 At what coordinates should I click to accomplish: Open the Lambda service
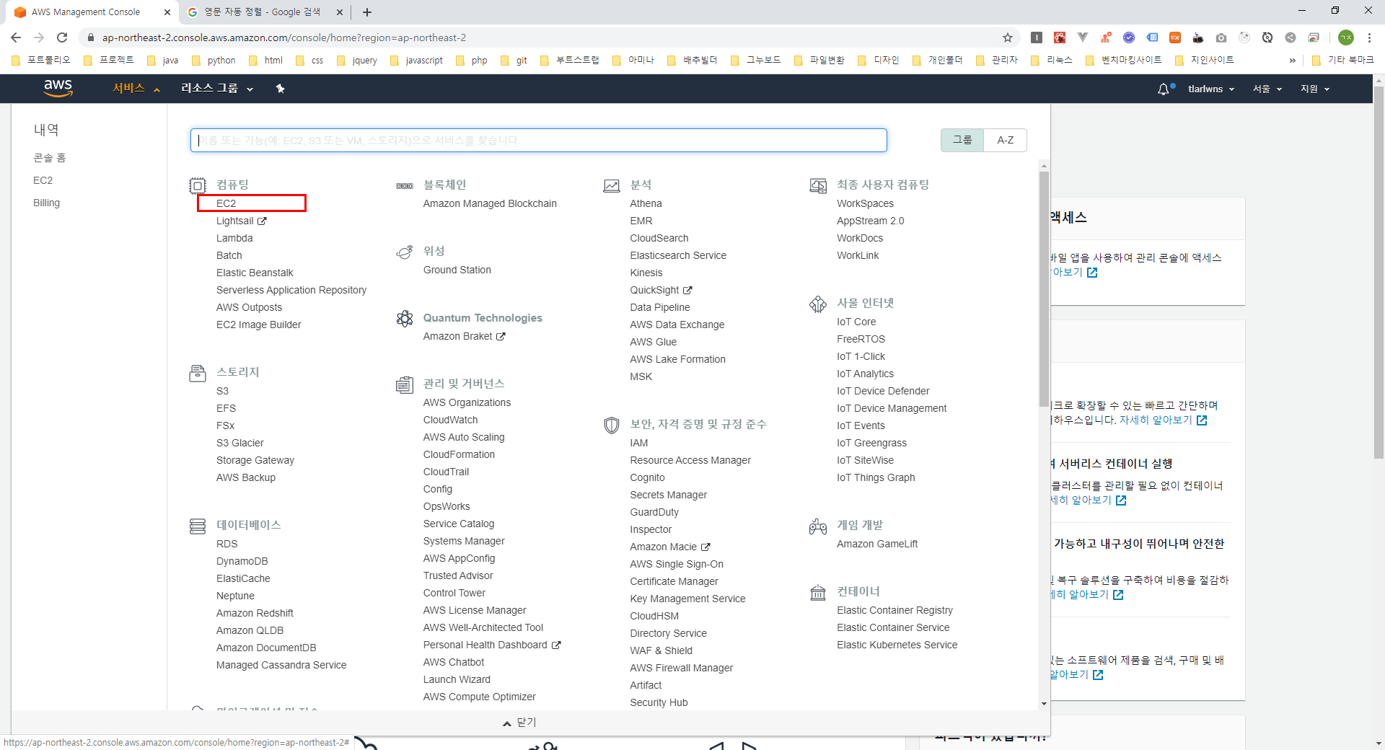click(x=234, y=238)
